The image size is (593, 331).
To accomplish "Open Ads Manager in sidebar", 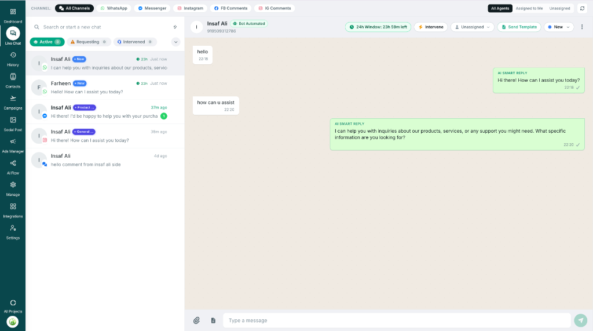I will coord(13,145).
